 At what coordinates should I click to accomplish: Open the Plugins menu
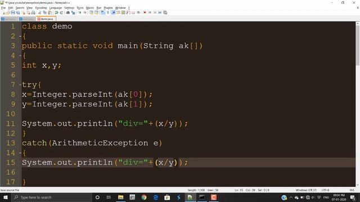tap(108, 8)
